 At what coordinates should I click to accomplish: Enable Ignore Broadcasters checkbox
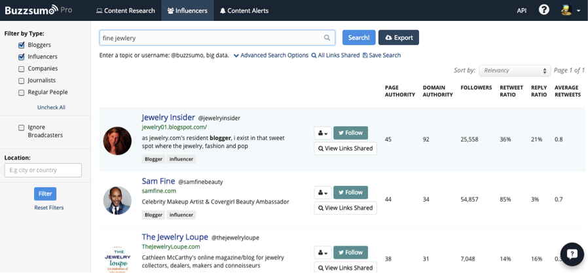coord(22,128)
